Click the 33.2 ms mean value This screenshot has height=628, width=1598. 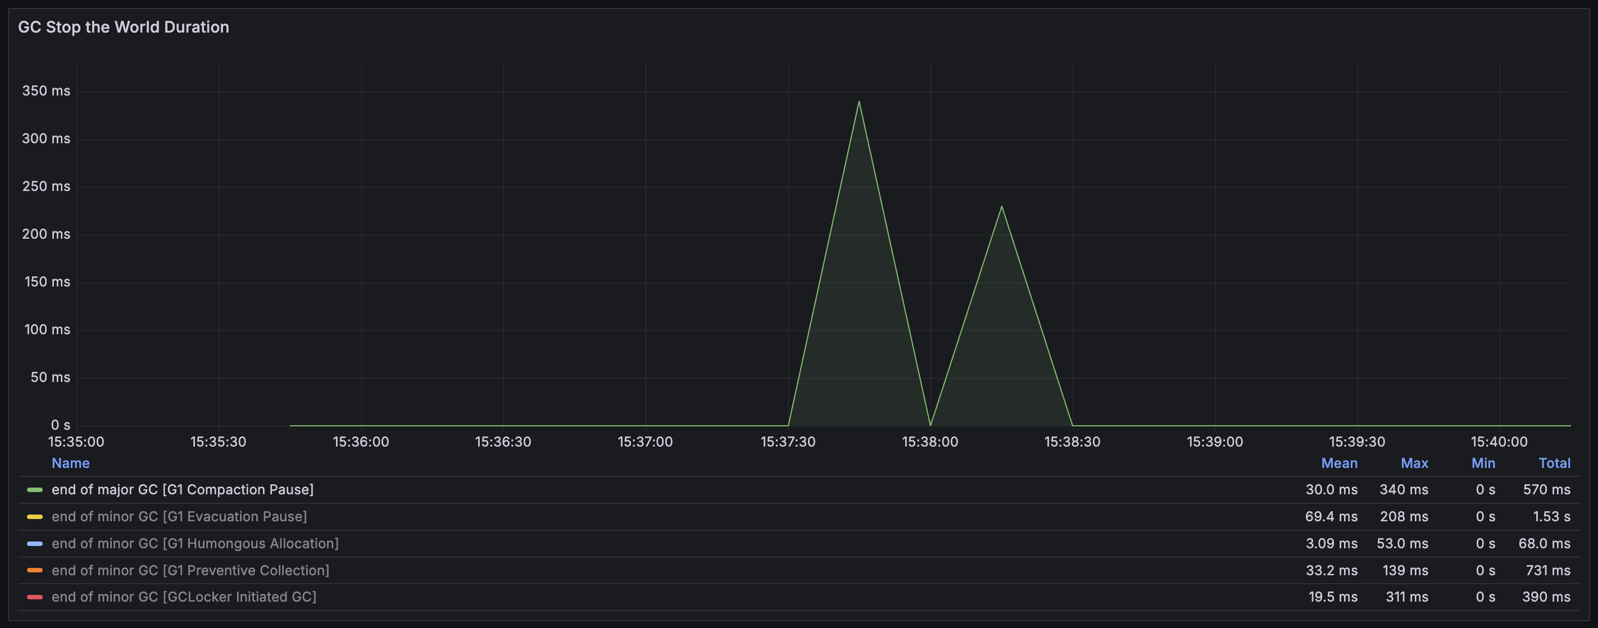pos(1331,570)
